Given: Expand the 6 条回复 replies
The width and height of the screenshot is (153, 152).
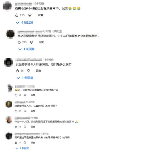Looking at the screenshot, I should (24, 23).
